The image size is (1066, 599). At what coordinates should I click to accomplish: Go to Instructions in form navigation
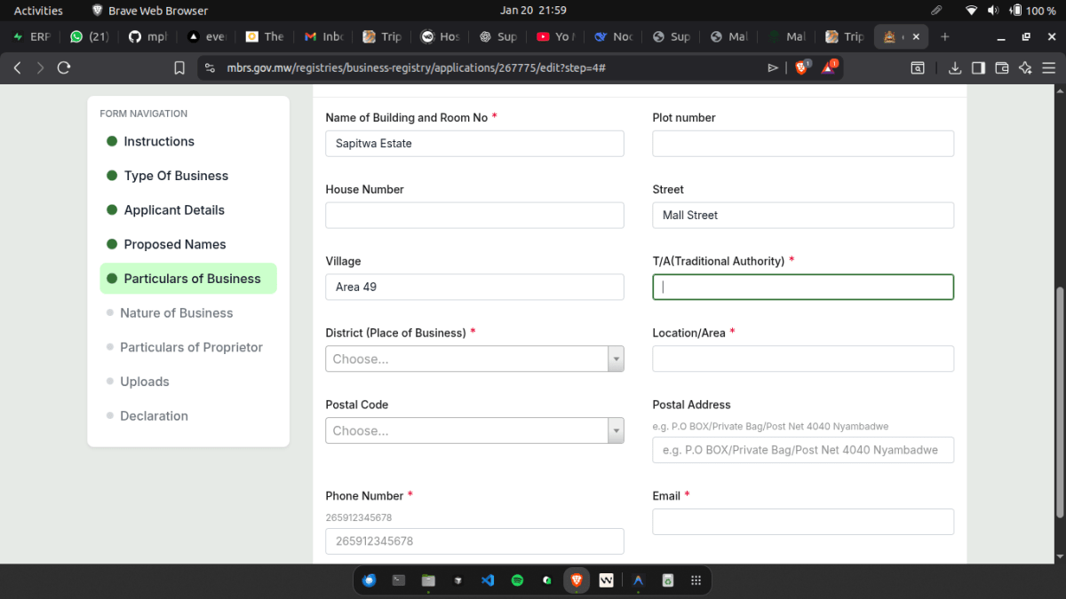click(x=158, y=141)
